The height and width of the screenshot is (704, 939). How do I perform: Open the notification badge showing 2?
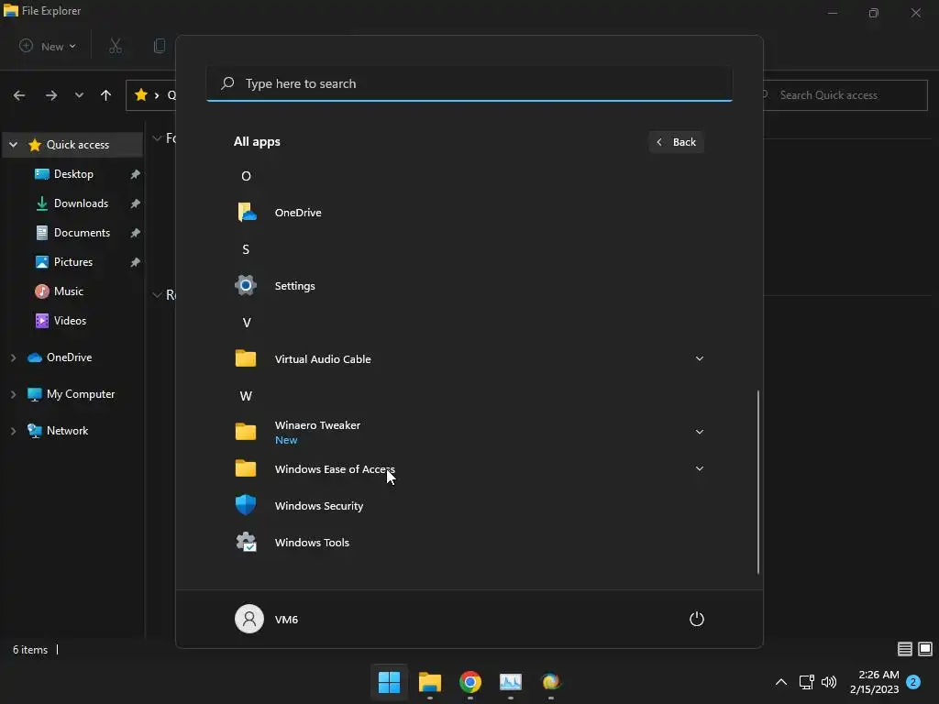(x=913, y=682)
